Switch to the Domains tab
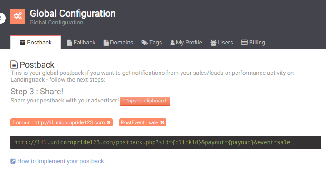The height and width of the screenshot is (175, 326). coord(119,43)
